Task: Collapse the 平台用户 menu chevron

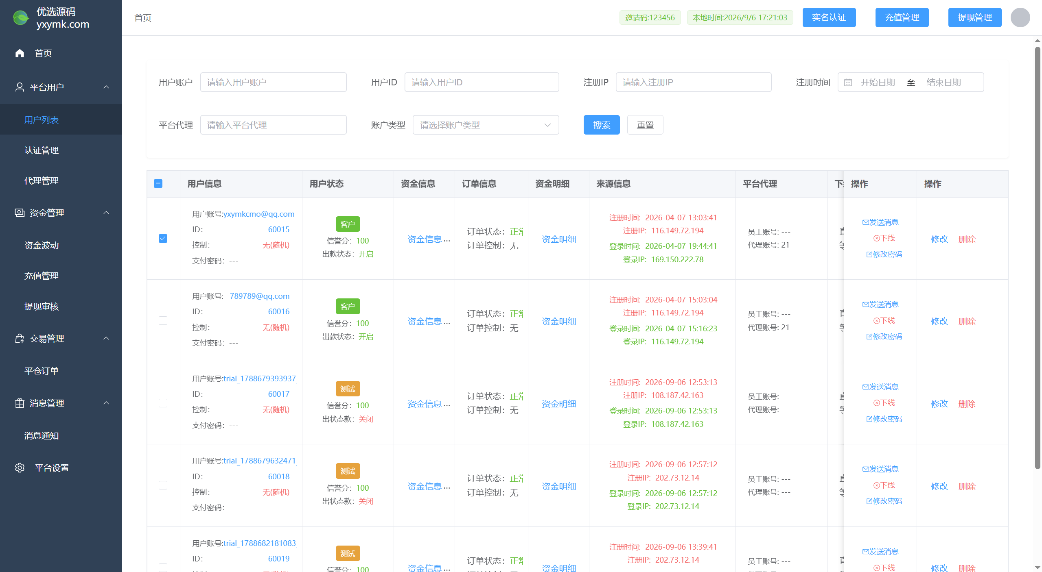Action: tap(106, 87)
